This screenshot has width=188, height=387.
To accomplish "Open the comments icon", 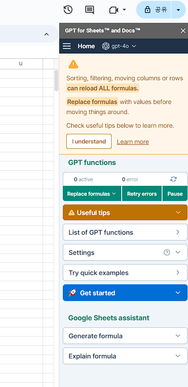I will (90, 10).
